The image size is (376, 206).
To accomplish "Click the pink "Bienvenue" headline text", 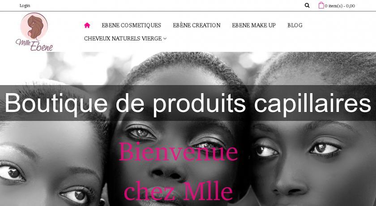I will pyautogui.click(x=178, y=151).
